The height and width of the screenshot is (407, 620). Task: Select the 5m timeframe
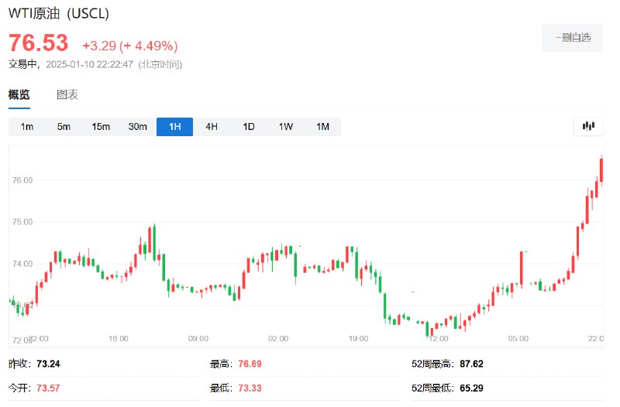[64, 127]
